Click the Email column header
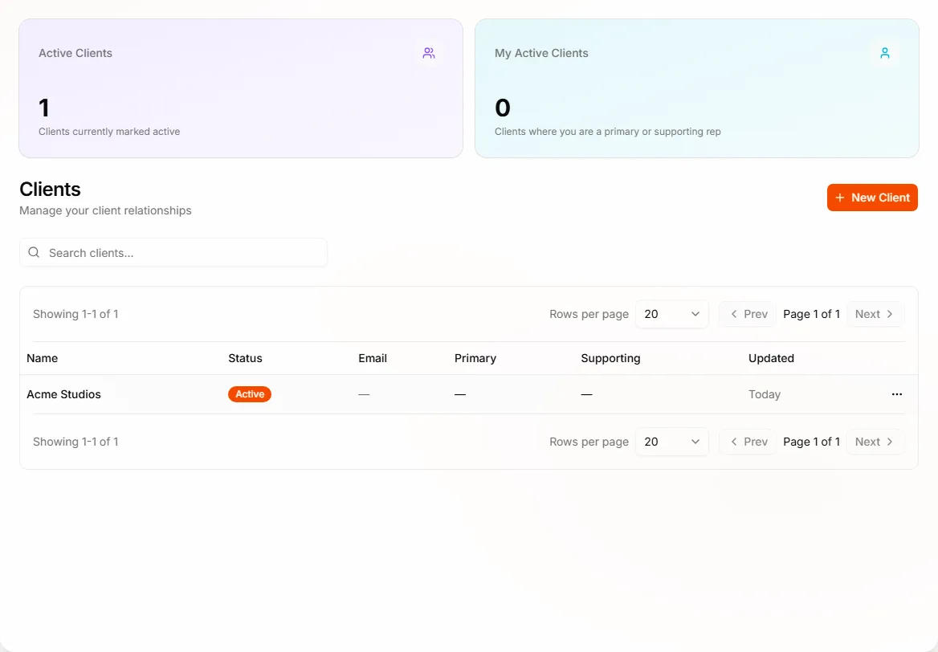The image size is (938, 652). pyautogui.click(x=373, y=358)
